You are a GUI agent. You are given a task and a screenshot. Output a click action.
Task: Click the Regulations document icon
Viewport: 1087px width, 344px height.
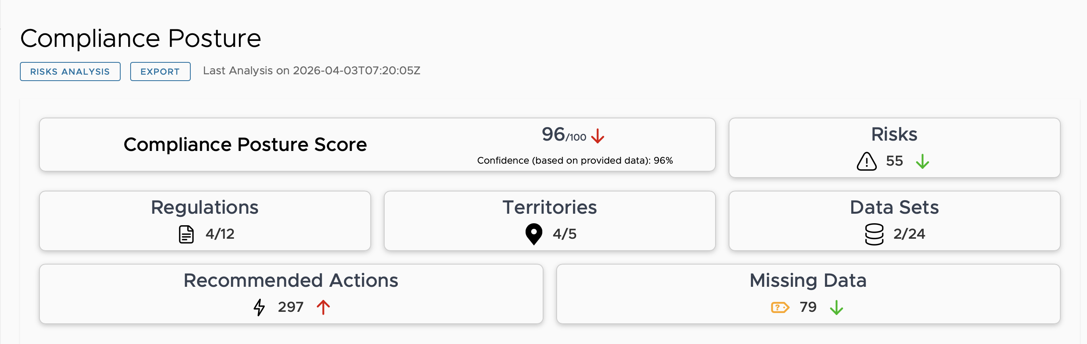(186, 234)
